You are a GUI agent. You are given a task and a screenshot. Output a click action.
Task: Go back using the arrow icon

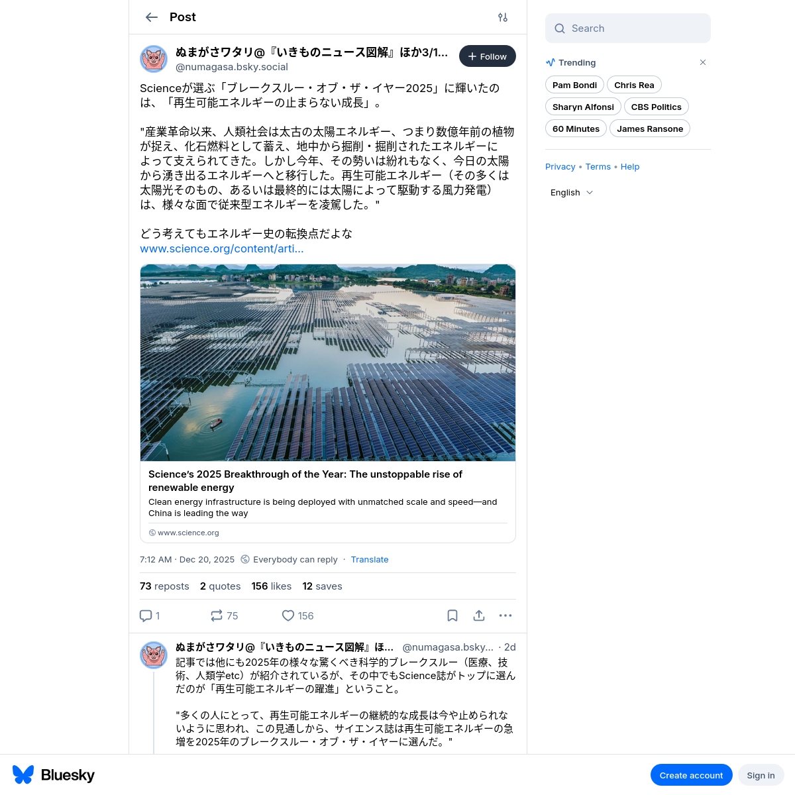coord(152,17)
